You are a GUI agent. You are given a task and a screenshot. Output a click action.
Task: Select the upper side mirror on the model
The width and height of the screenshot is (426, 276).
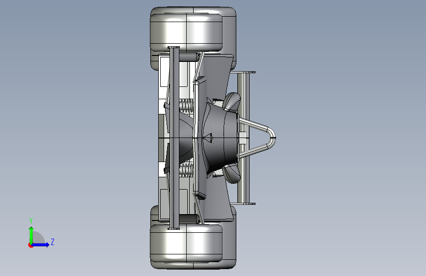click(232, 101)
